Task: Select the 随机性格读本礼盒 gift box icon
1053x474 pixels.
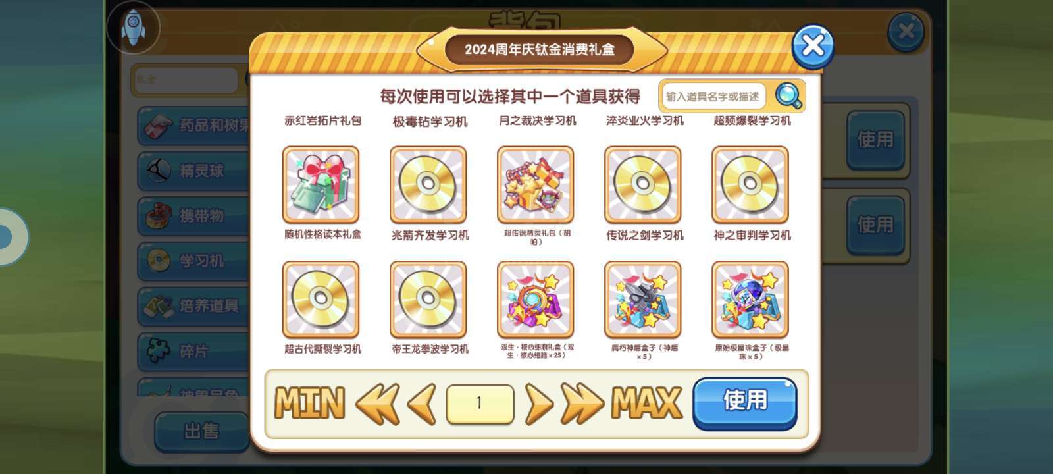Action: tap(321, 185)
